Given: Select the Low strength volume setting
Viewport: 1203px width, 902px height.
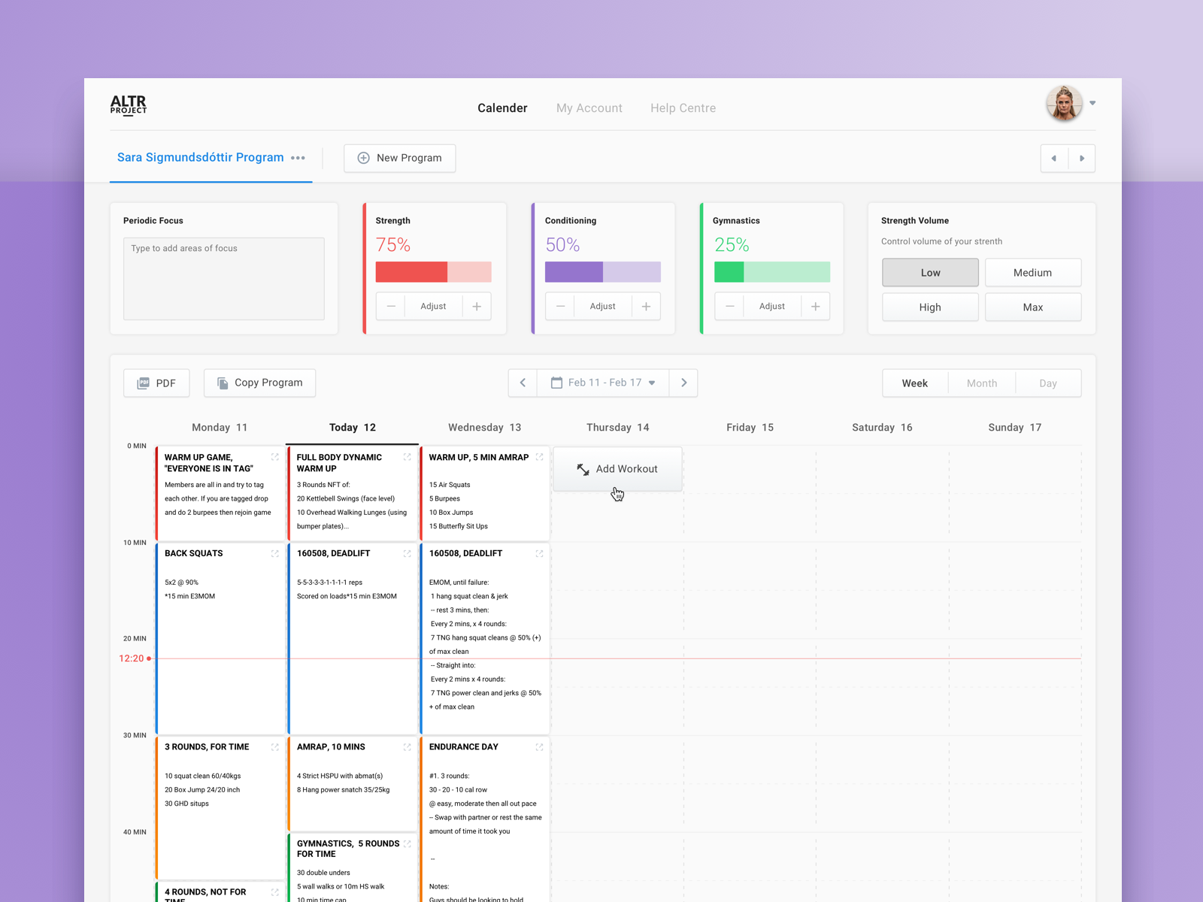Looking at the screenshot, I should (930, 272).
